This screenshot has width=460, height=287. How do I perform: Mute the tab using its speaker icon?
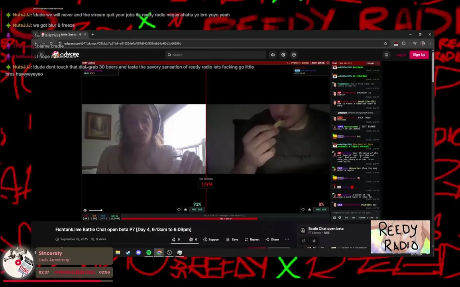(x=80, y=34)
